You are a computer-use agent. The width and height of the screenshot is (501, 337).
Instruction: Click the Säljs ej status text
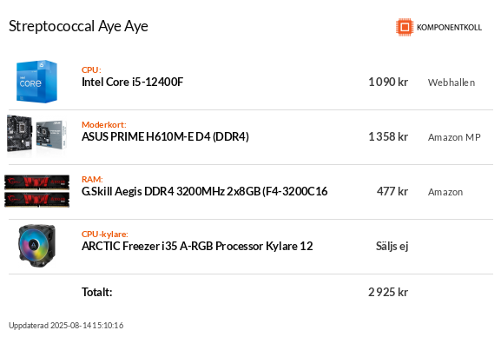(392, 246)
